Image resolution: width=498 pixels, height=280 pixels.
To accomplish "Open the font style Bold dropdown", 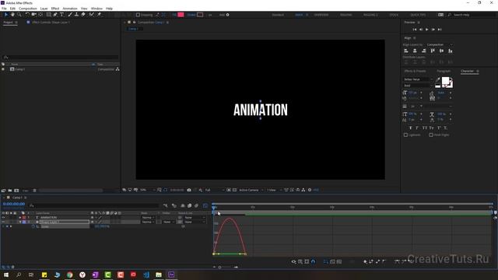I will click(418, 86).
